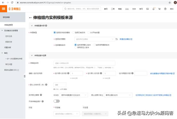This screenshot has height=119, width=177.
Task: Open the 先筛选 removal policy dropdown
Action: [x=74, y=95]
